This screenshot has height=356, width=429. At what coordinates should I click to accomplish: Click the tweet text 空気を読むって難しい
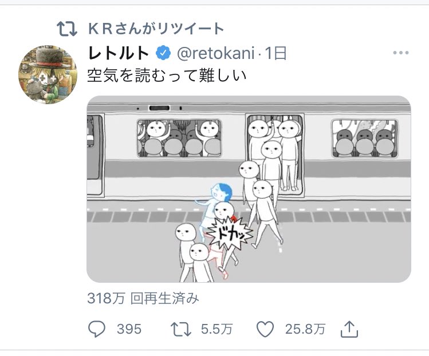click(x=167, y=76)
